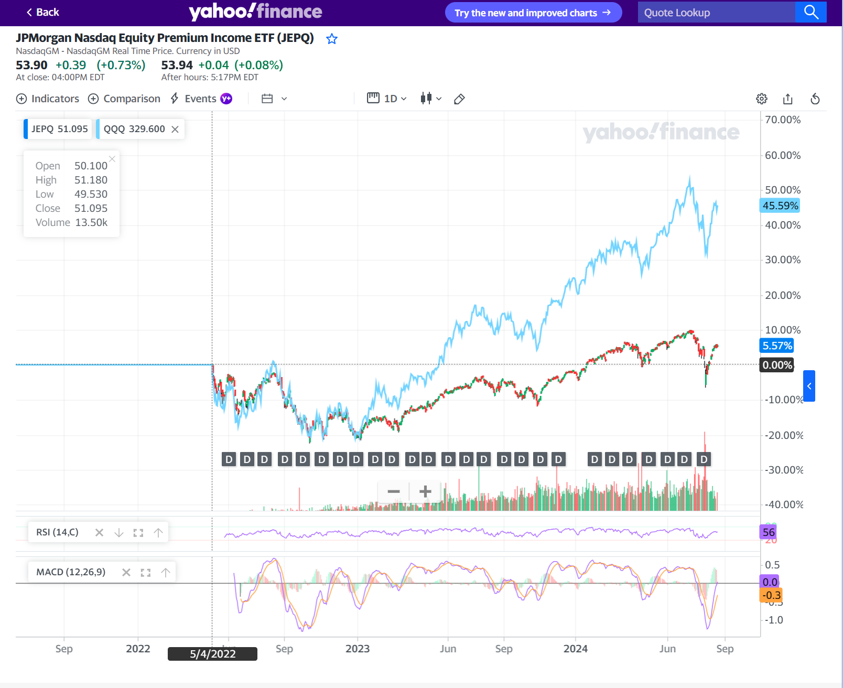This screenshot has height=688, width=843.
Task: Click the RSI value 56 tag
Action: [769, 532]
